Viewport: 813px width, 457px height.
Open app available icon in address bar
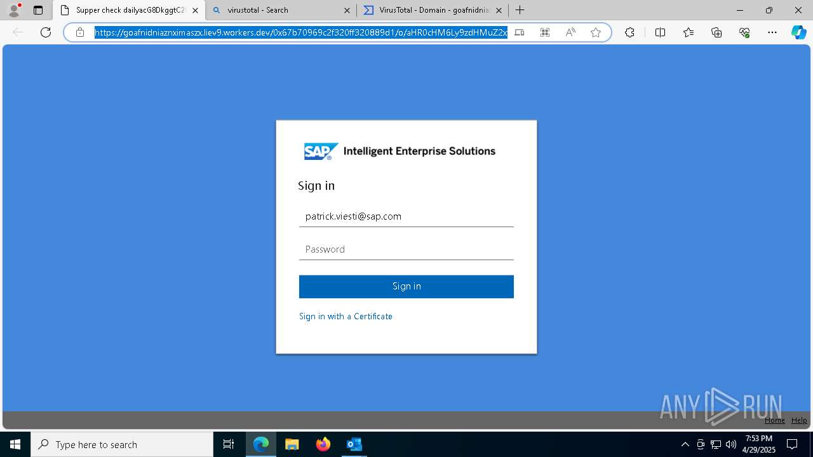tap(520, 32)
